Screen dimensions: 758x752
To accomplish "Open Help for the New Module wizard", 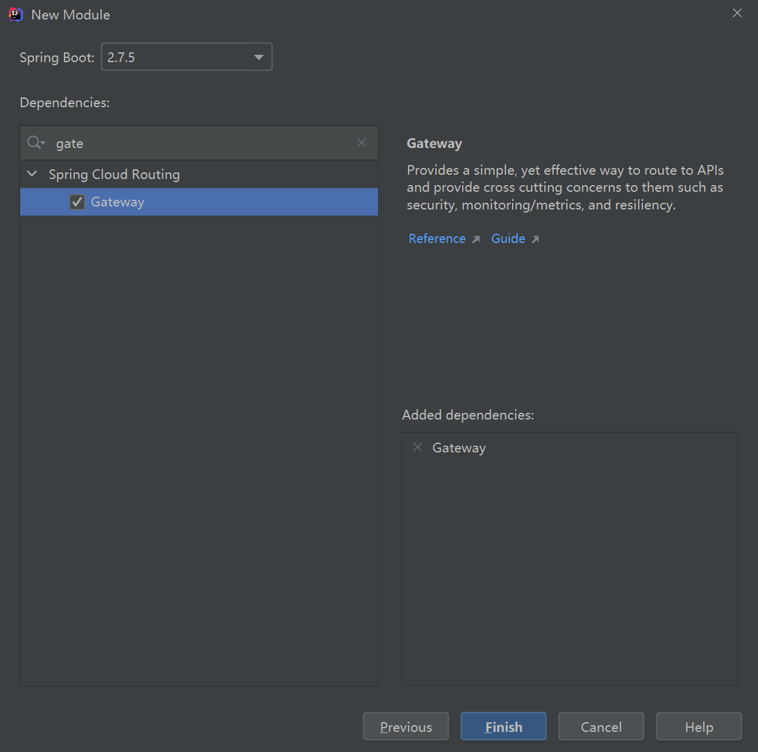I will (699, 726).
